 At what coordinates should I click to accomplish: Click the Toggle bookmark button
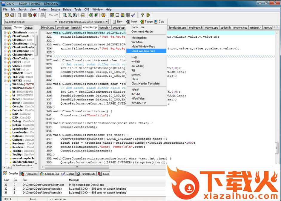[146, 22]
